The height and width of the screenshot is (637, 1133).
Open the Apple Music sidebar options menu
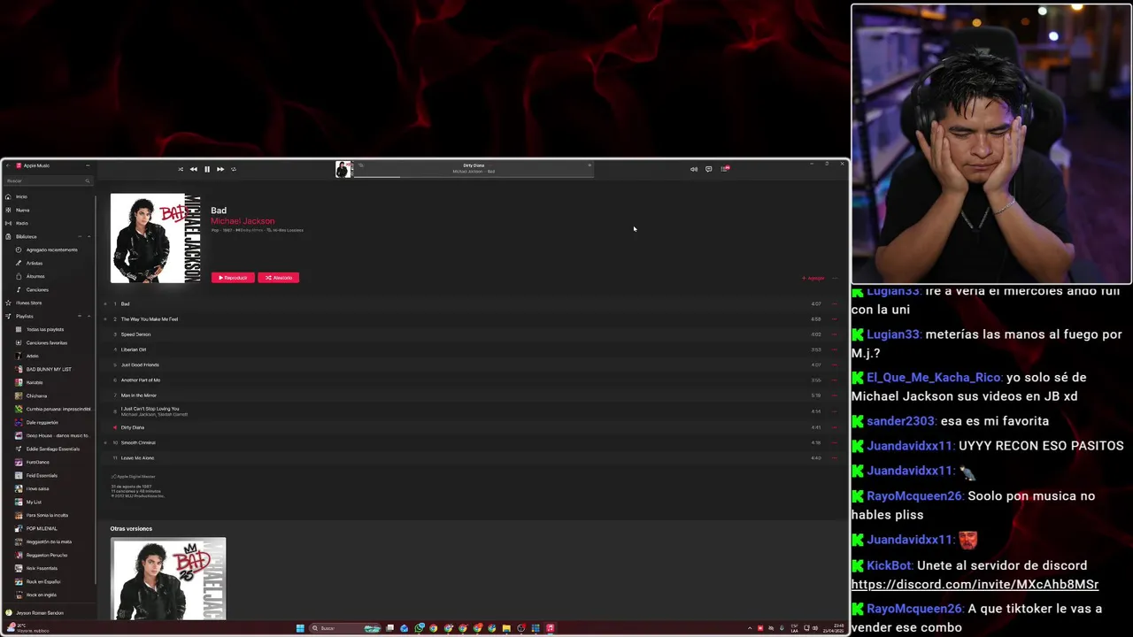tap(88, 165)
